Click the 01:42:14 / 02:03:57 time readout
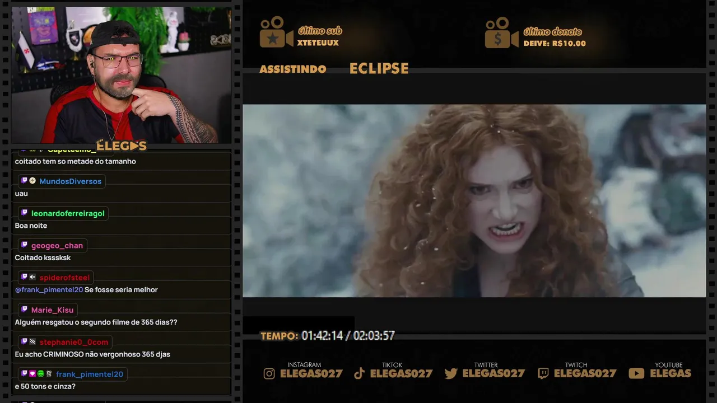This screenshot has width=717, height=403. tap(348, 336)
